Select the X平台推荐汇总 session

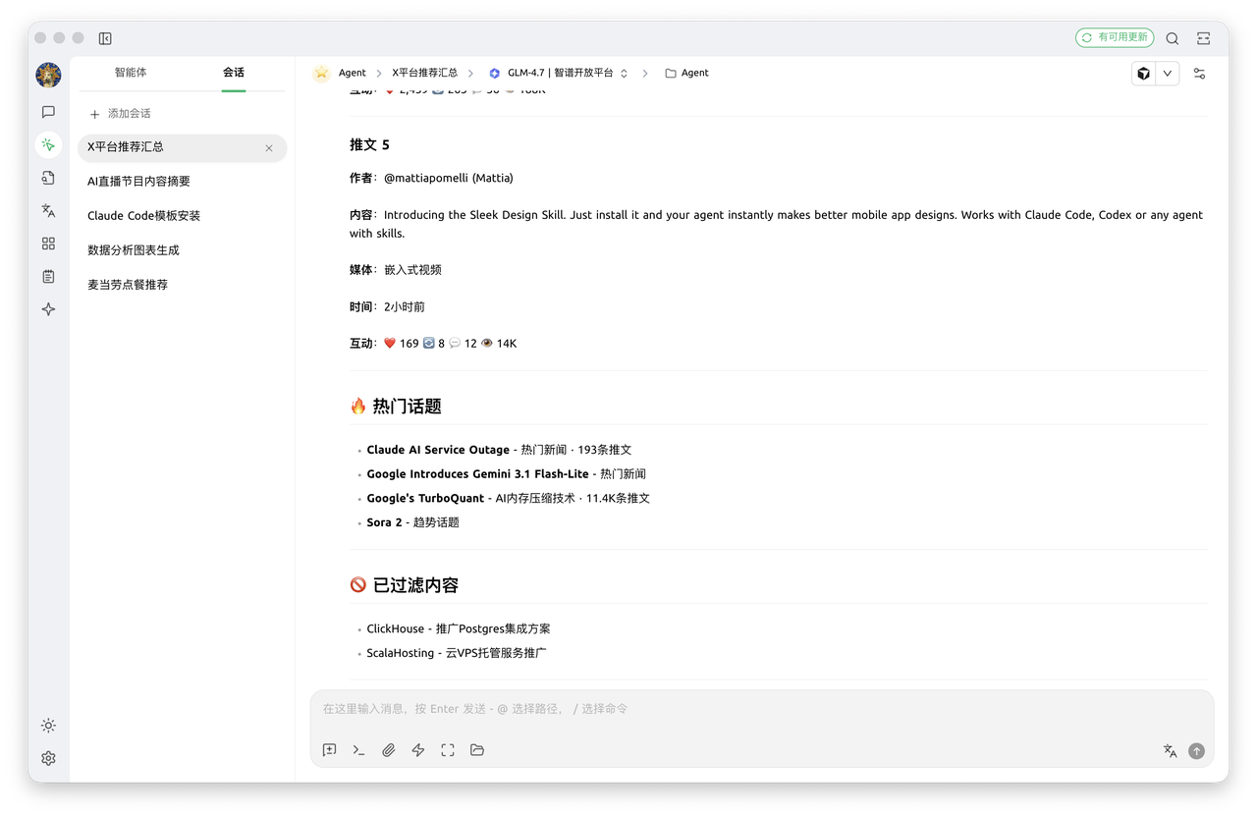pyautogui.click(x=183, y=147)
